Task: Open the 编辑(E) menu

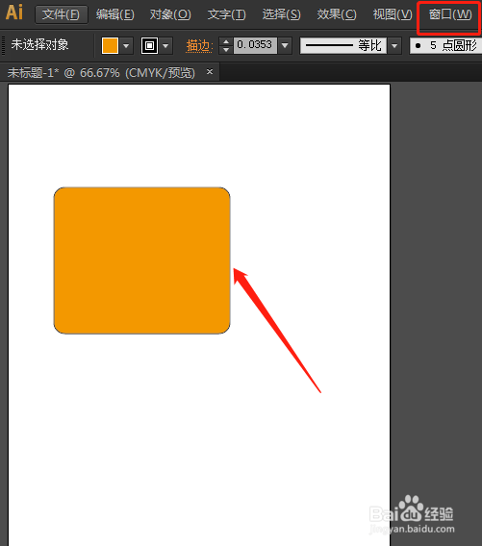Action: (x=115, y=14)
